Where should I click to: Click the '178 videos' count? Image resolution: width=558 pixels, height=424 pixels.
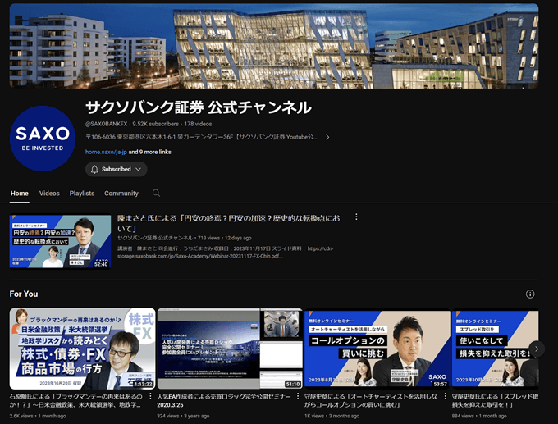(x=198, y=124)
